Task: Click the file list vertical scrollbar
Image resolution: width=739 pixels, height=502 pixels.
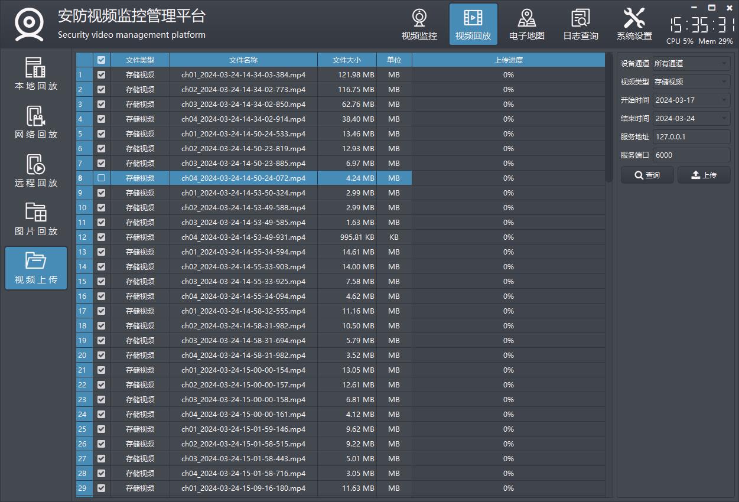Action: (x=609, y=118)
